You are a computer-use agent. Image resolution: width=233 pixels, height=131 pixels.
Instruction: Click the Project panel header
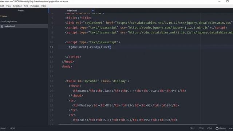(21, 11)
